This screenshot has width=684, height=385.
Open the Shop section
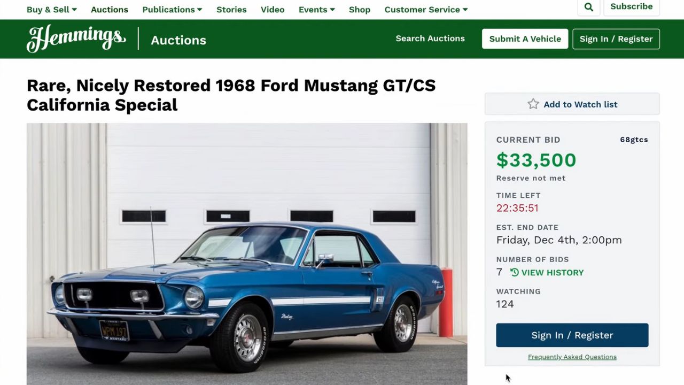tap(360, 10)
